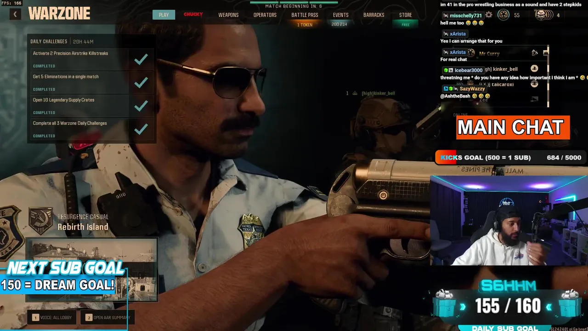Switch to the BARRACKS tab
This screenshot has width=588, height=331.
tap(374, 15)
